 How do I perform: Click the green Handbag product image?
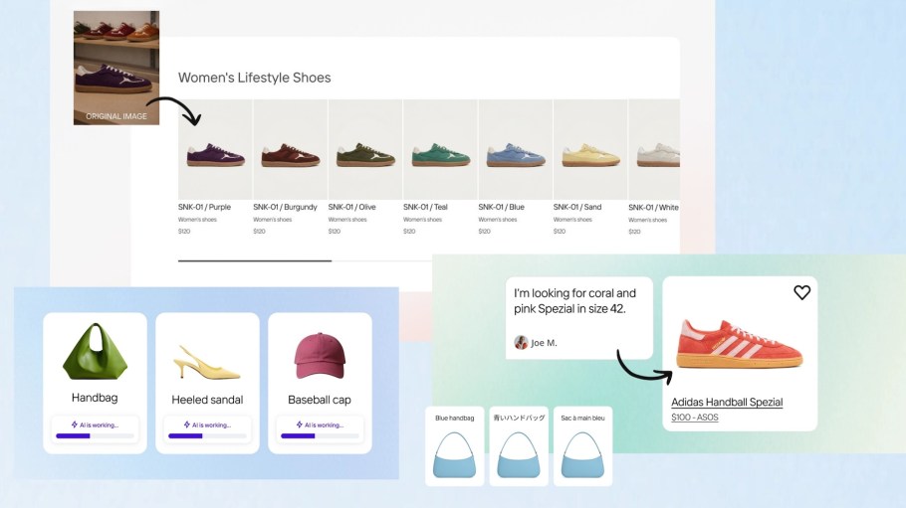95,352
